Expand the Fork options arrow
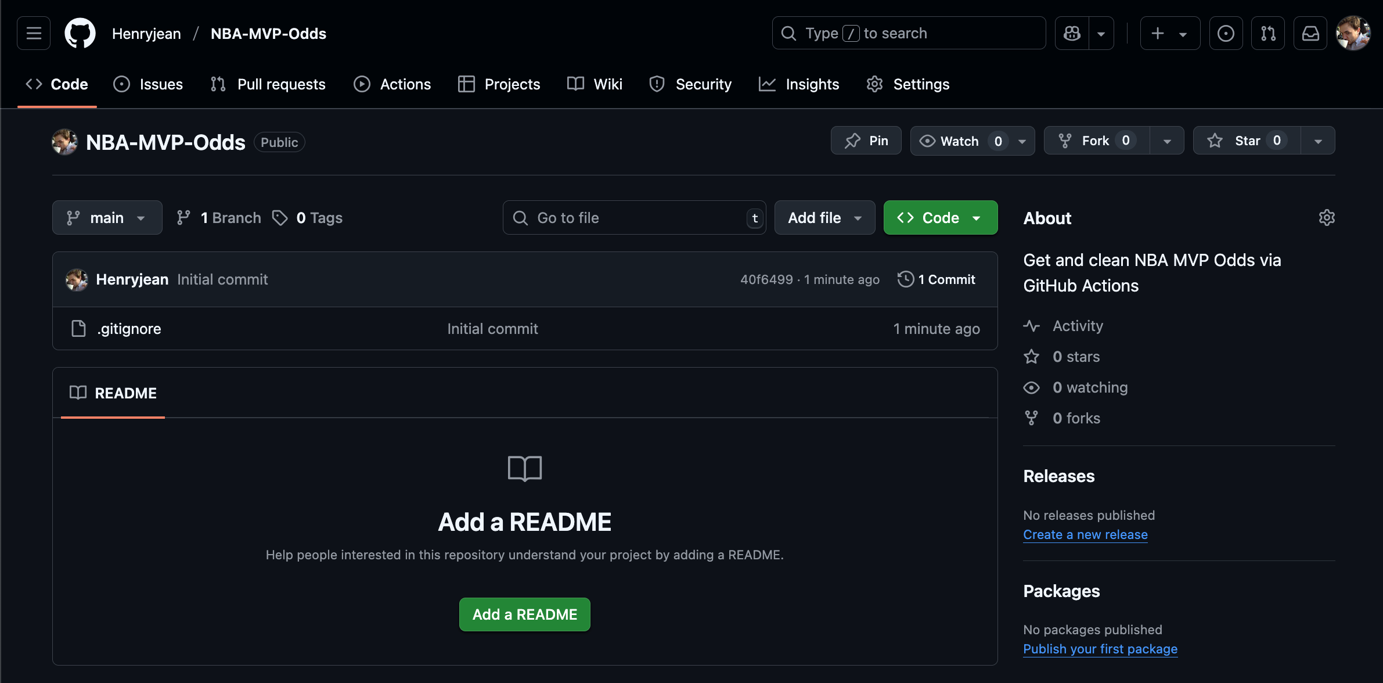 pos(1167,141)
